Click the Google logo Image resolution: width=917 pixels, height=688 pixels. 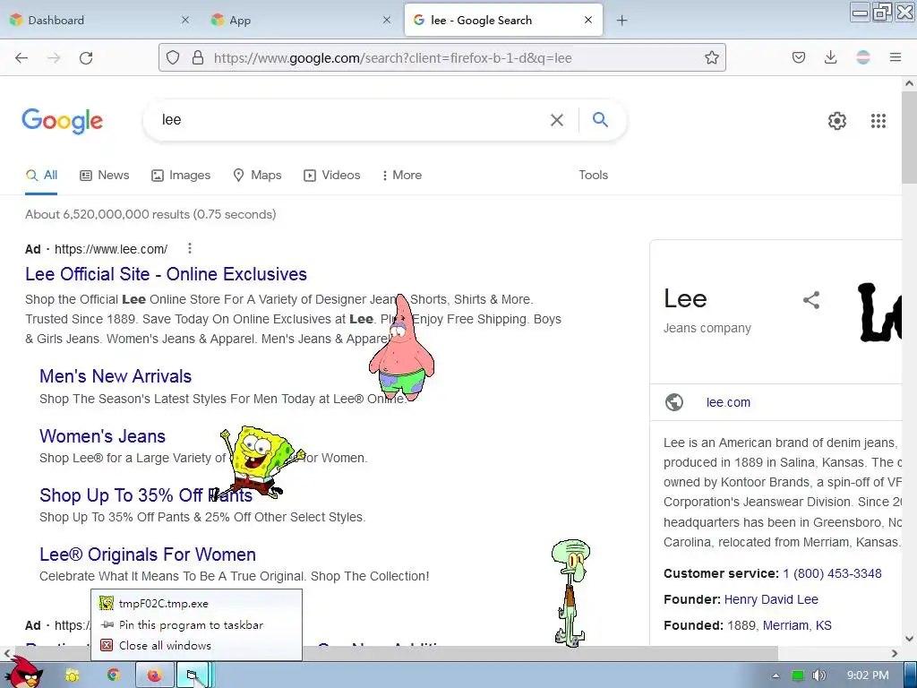click(63, 121)
